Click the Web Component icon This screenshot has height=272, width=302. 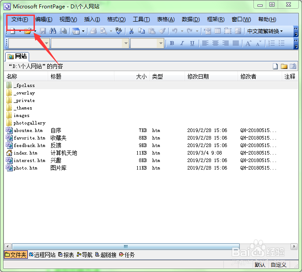tap(208, 31)
